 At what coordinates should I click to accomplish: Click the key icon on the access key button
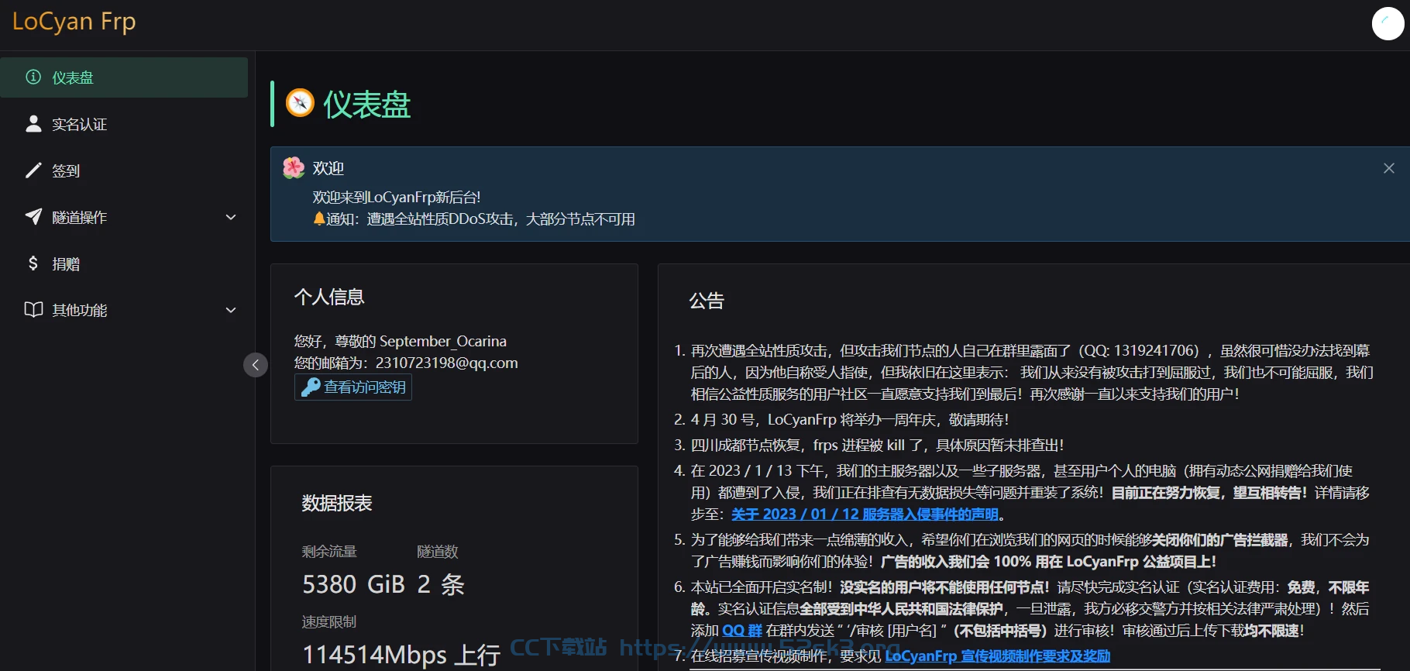click(311, 387)
